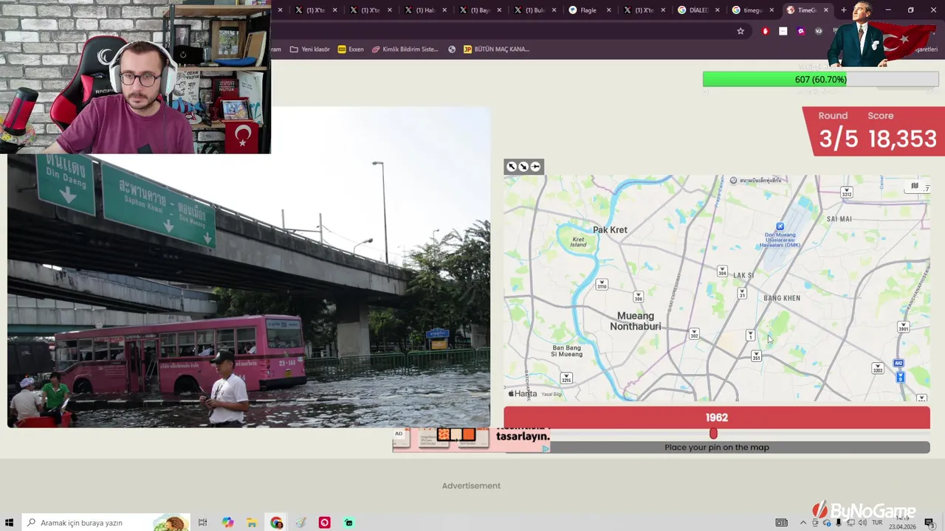
Task: Click the route 3312 shield on the map
Action: tap(847, 192)
